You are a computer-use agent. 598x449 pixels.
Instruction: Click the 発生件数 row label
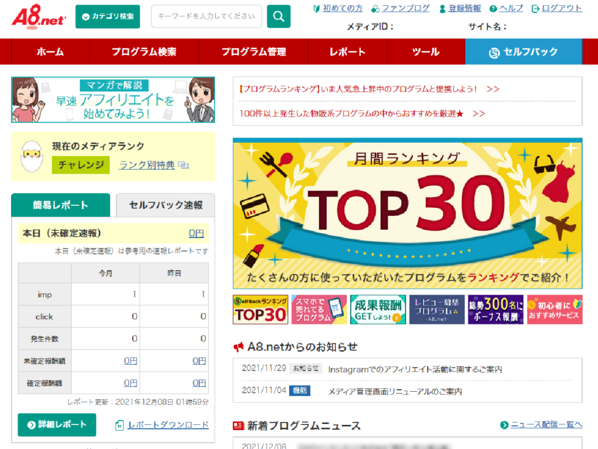click(x=44, y=339)
